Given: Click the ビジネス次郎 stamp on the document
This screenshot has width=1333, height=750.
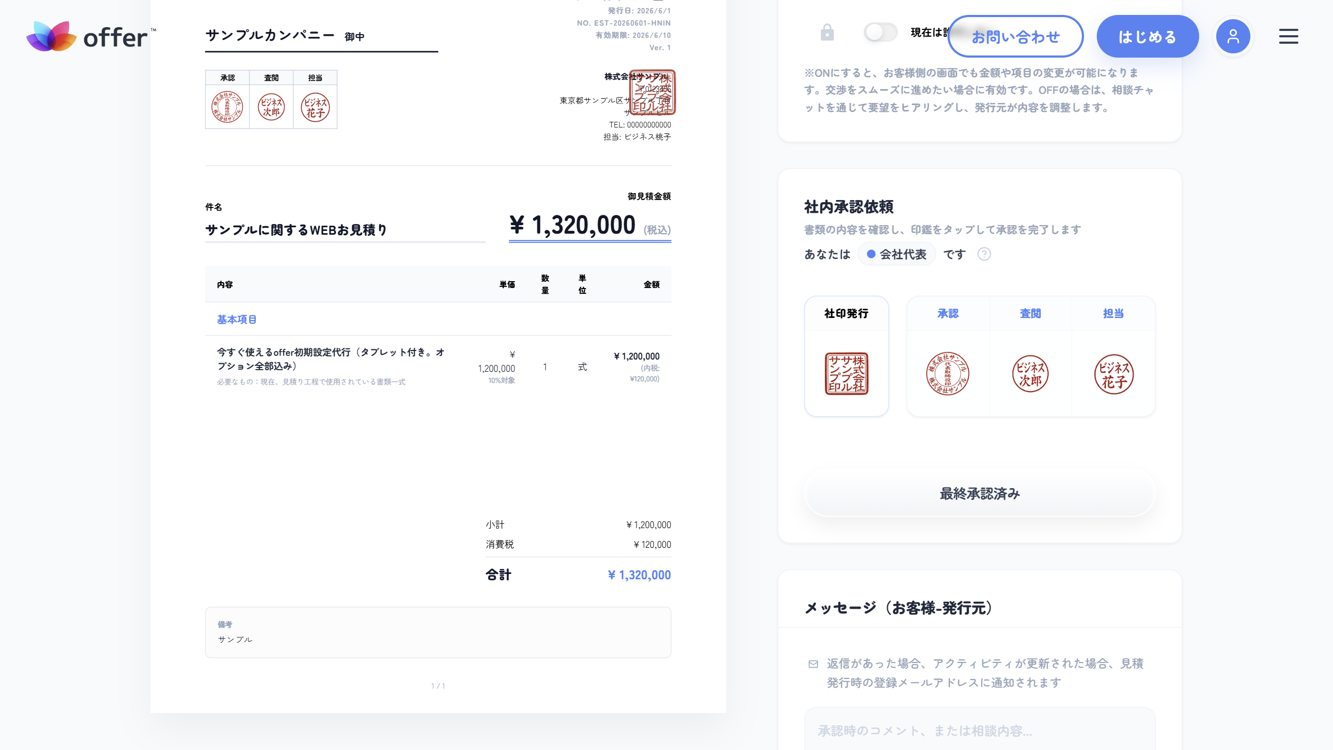Looking at the screenshot, I should tap(271, 107).
